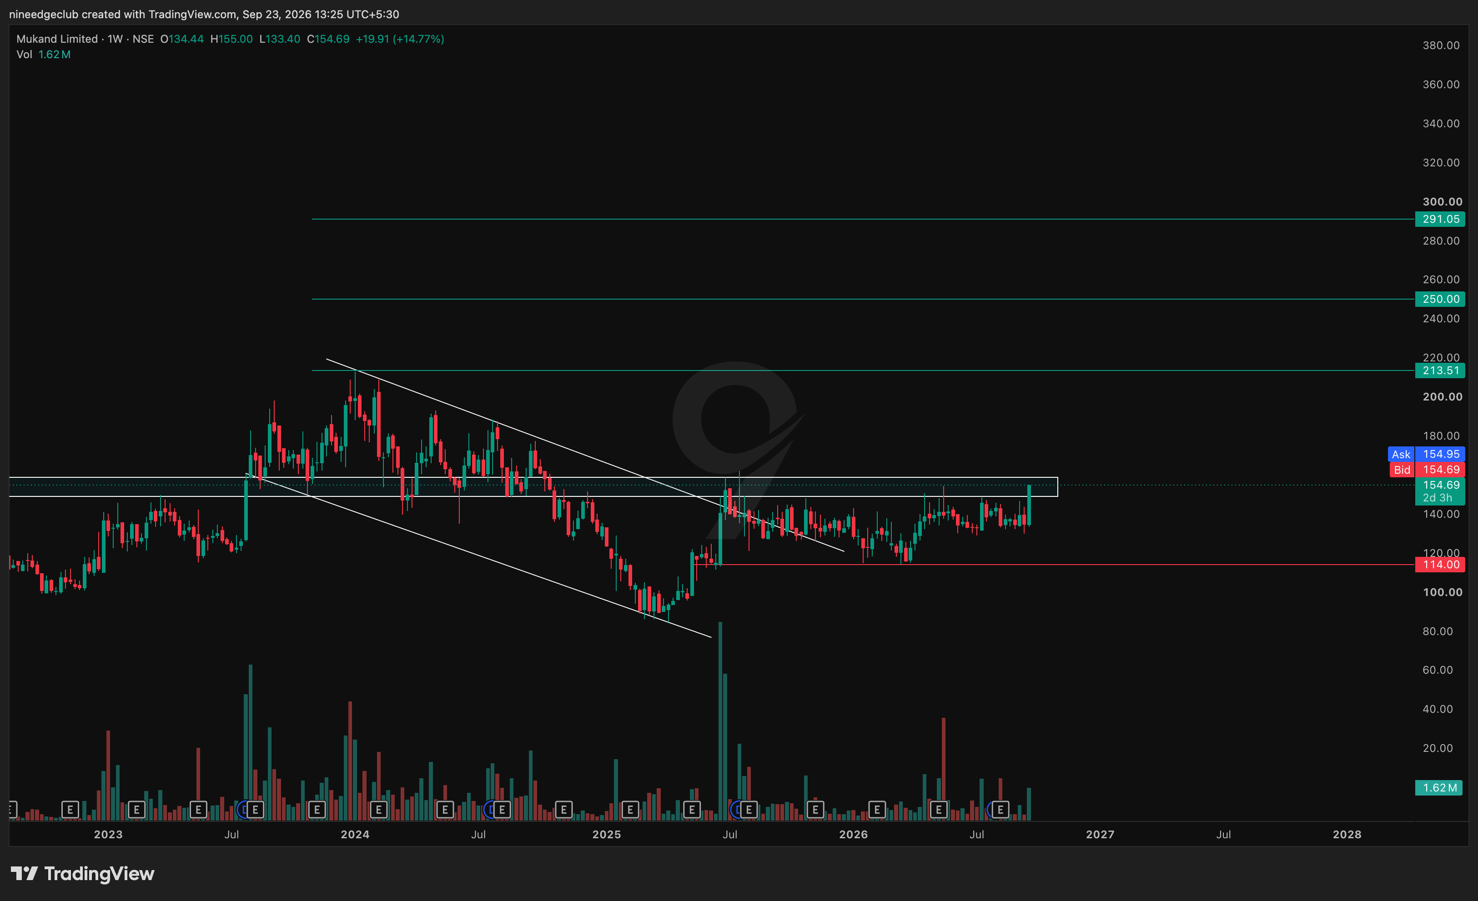Click the 2027 label on time axis
Image resolution: width=1478 pixels, height=901 pixels.
(1100, 835)
